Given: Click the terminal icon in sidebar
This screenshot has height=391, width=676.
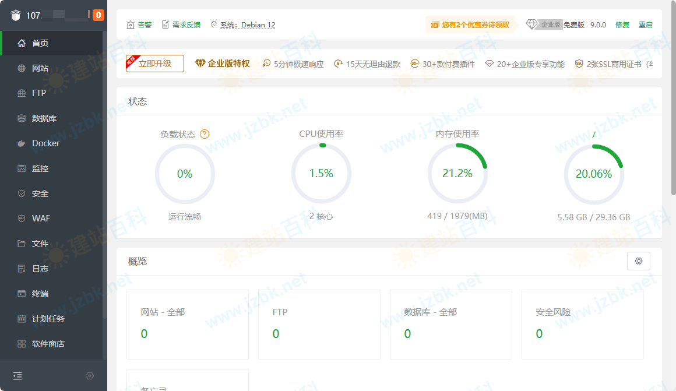Looking at the screenshot, I should pos(22,294).
